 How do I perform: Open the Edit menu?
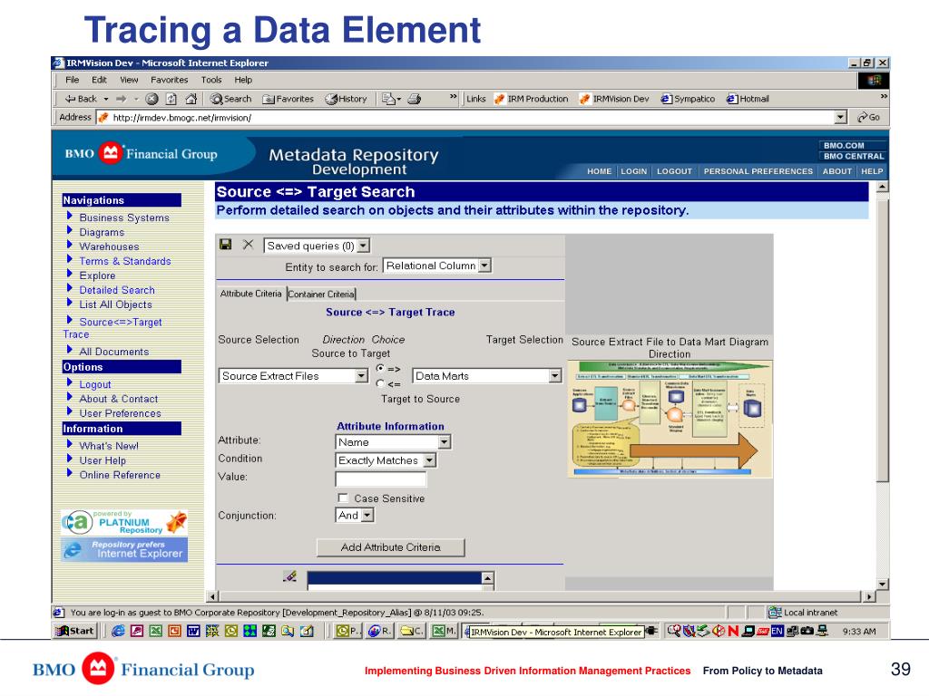(99, 80)
